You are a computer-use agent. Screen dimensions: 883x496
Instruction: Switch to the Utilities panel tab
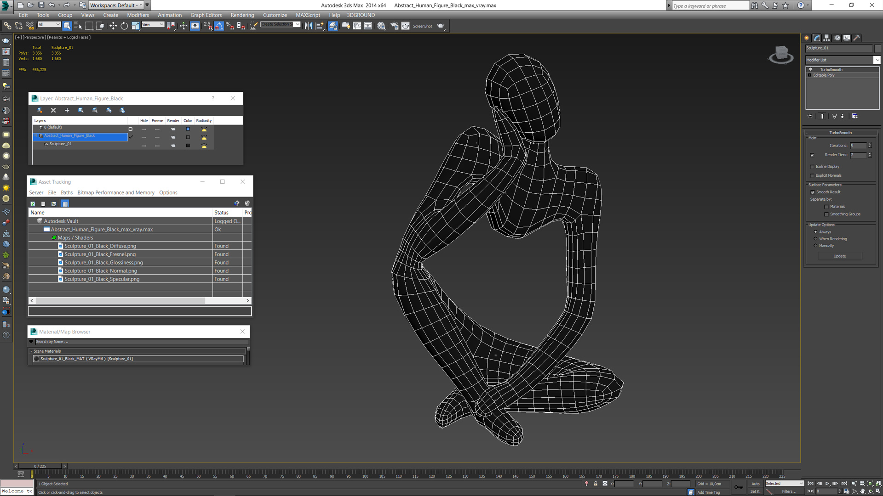(x=857, y=38)
